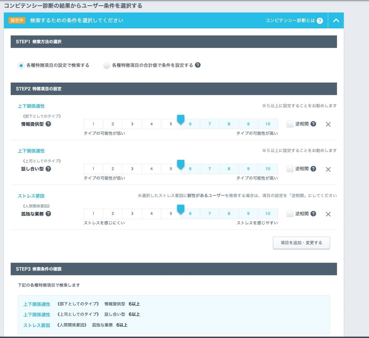Set 情報提供型 scale to 8

(x=229, y=124)
